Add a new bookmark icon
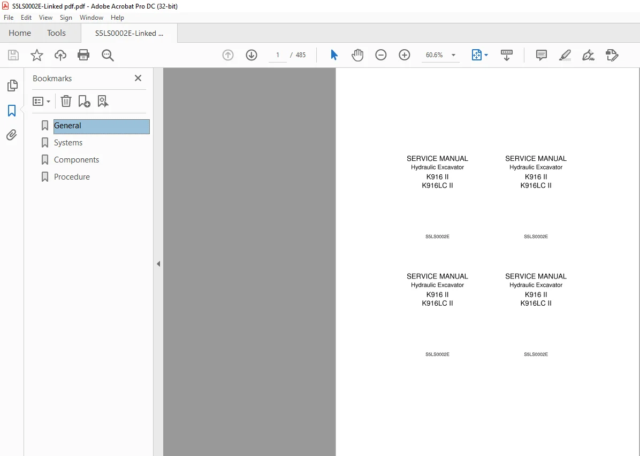This screenshot has width=640, height=456. (84, 101)
